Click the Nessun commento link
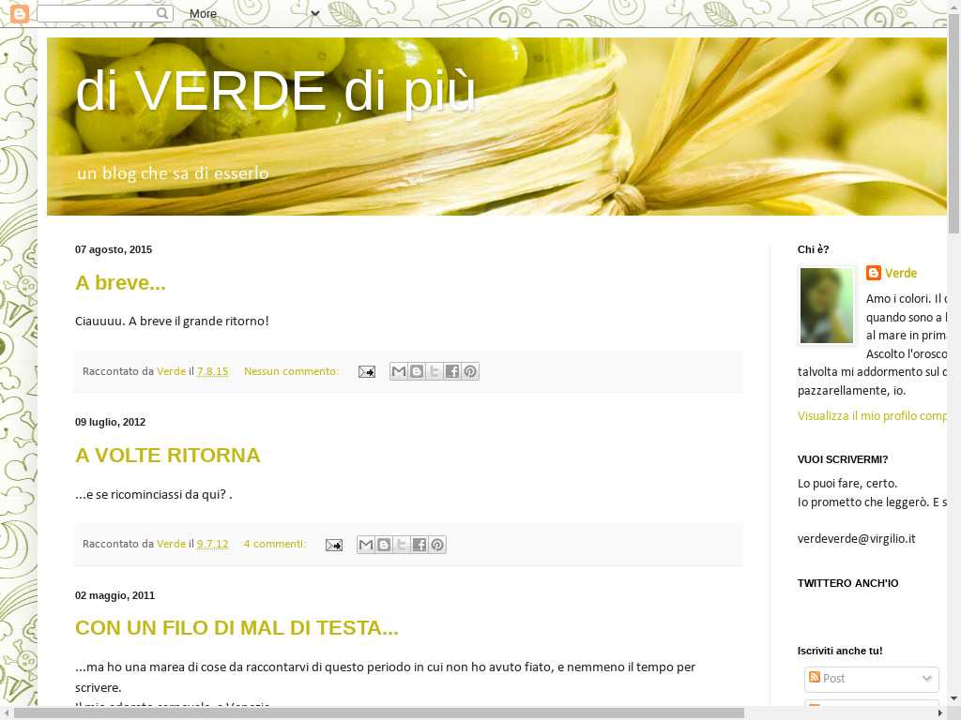The width and height of the screenshot is (961, 720). point(291,371)
